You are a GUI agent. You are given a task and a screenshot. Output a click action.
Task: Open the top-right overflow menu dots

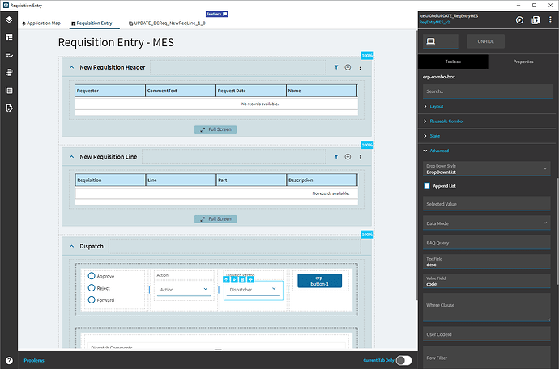(x=550, y=20)
